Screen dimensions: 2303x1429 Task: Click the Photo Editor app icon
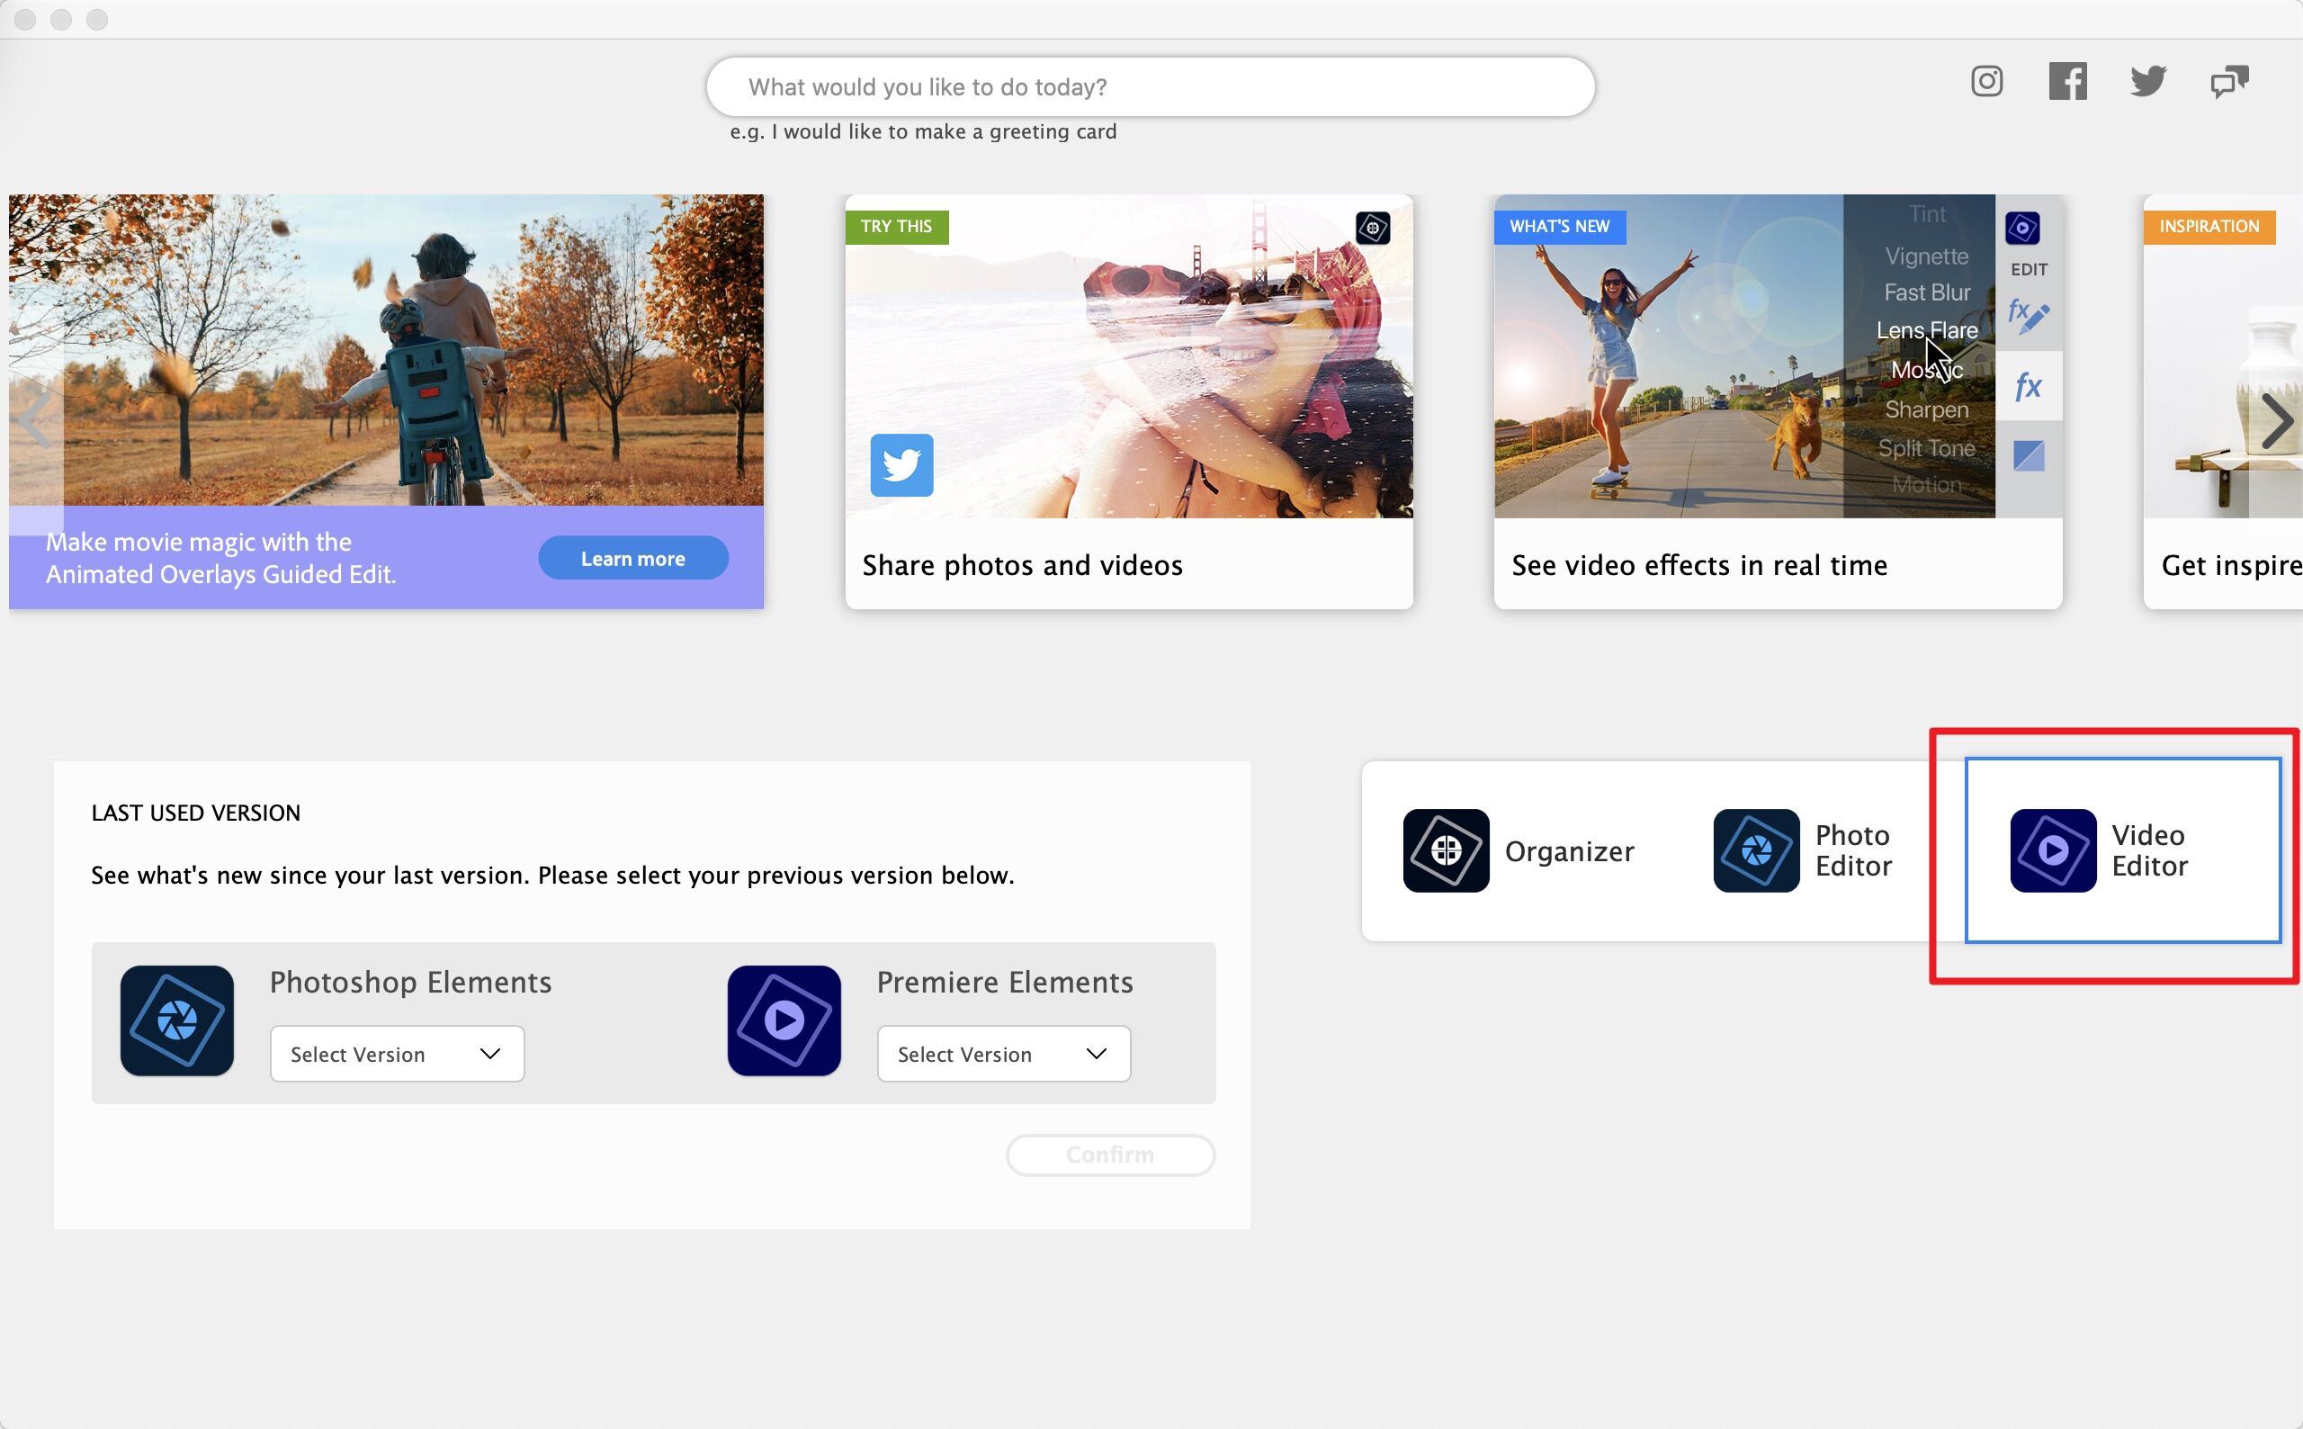[1756, 850]
